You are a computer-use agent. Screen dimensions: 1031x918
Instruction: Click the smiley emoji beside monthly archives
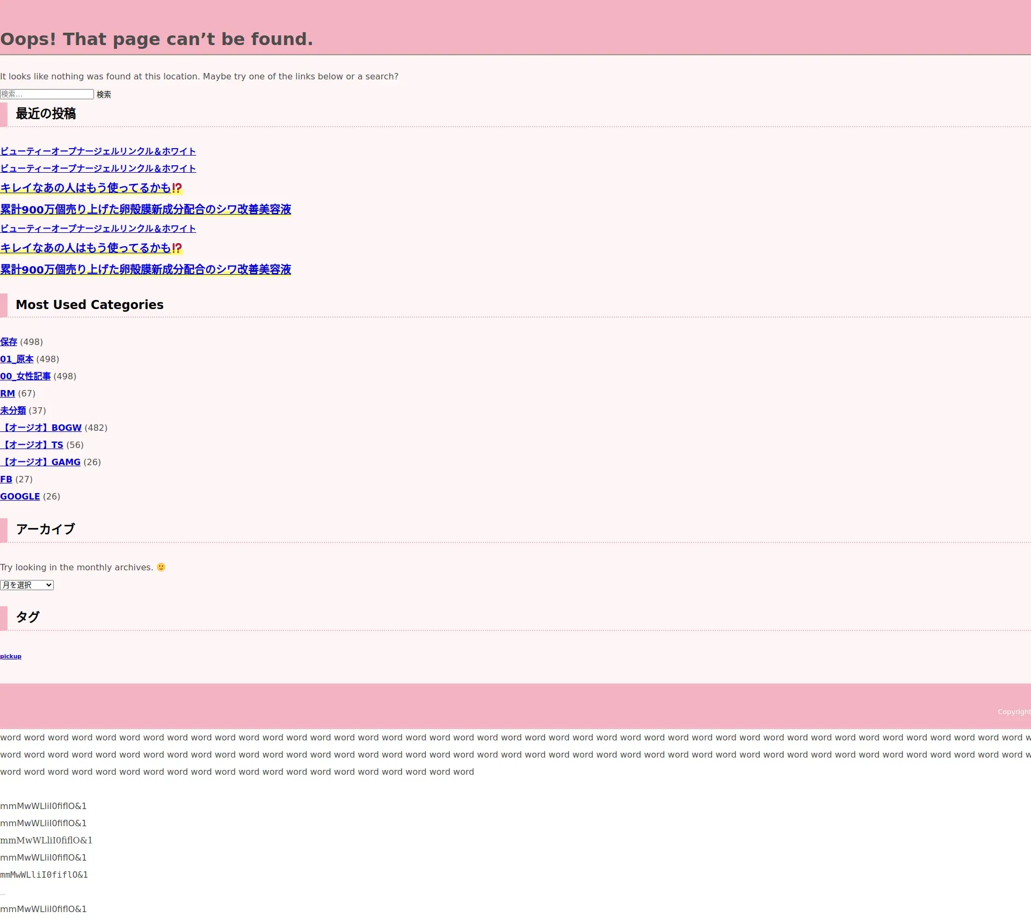[x=161, y=567]
